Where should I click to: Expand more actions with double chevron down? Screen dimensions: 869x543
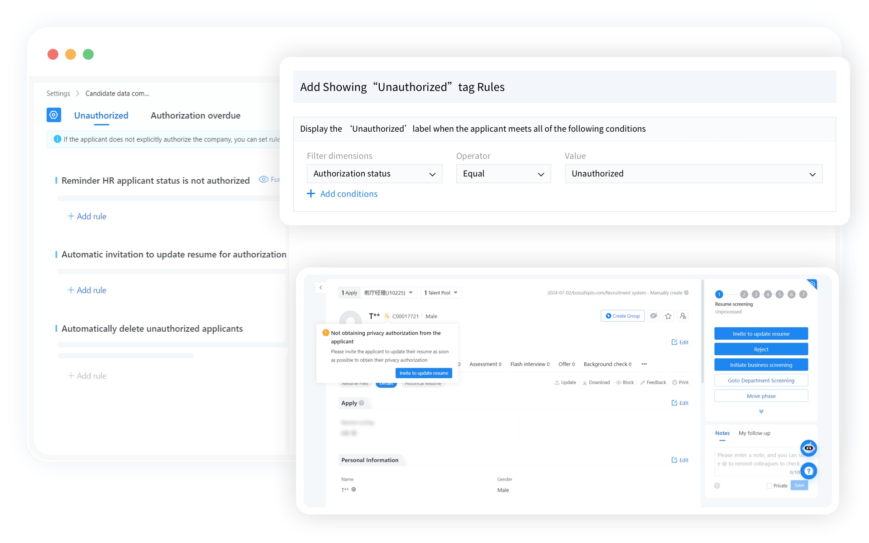point(761,411)
